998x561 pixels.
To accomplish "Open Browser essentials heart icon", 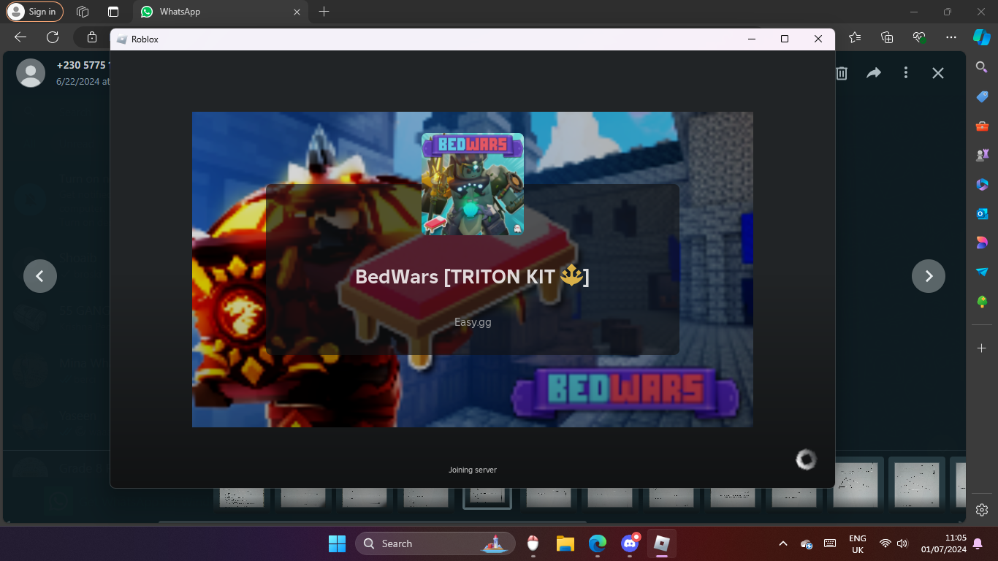I will coord(919,37).
